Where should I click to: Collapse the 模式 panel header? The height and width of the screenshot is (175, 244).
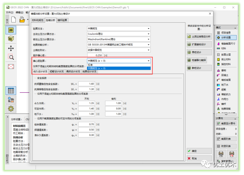(x=235, y=28)
